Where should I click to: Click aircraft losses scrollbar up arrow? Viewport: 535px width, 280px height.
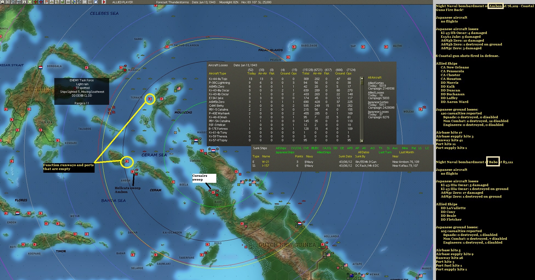click(362, 78)
